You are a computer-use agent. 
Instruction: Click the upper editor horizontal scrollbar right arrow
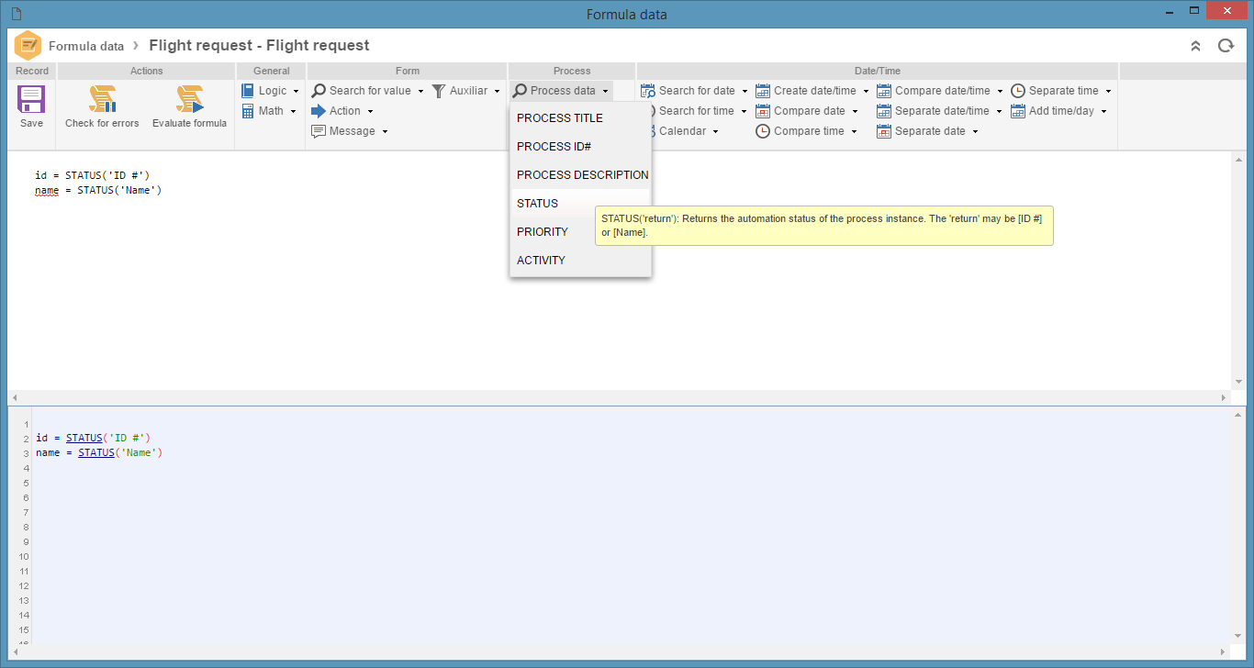click(1224, 398)
